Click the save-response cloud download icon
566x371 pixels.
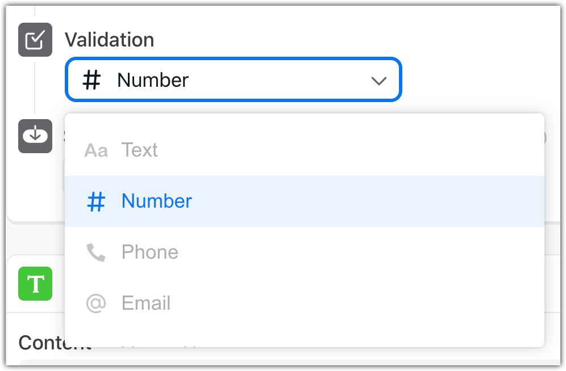pyautogui.click(x=35, y=136)
